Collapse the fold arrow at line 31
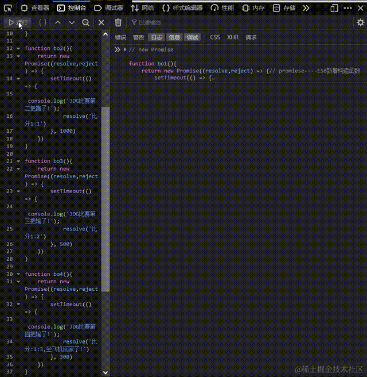This screenshot has height=377, width=367. pyautogui.click(x=18, y=282)
